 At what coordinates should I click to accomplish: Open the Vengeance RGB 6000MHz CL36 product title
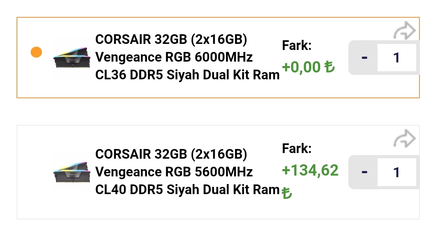[187, 57]
